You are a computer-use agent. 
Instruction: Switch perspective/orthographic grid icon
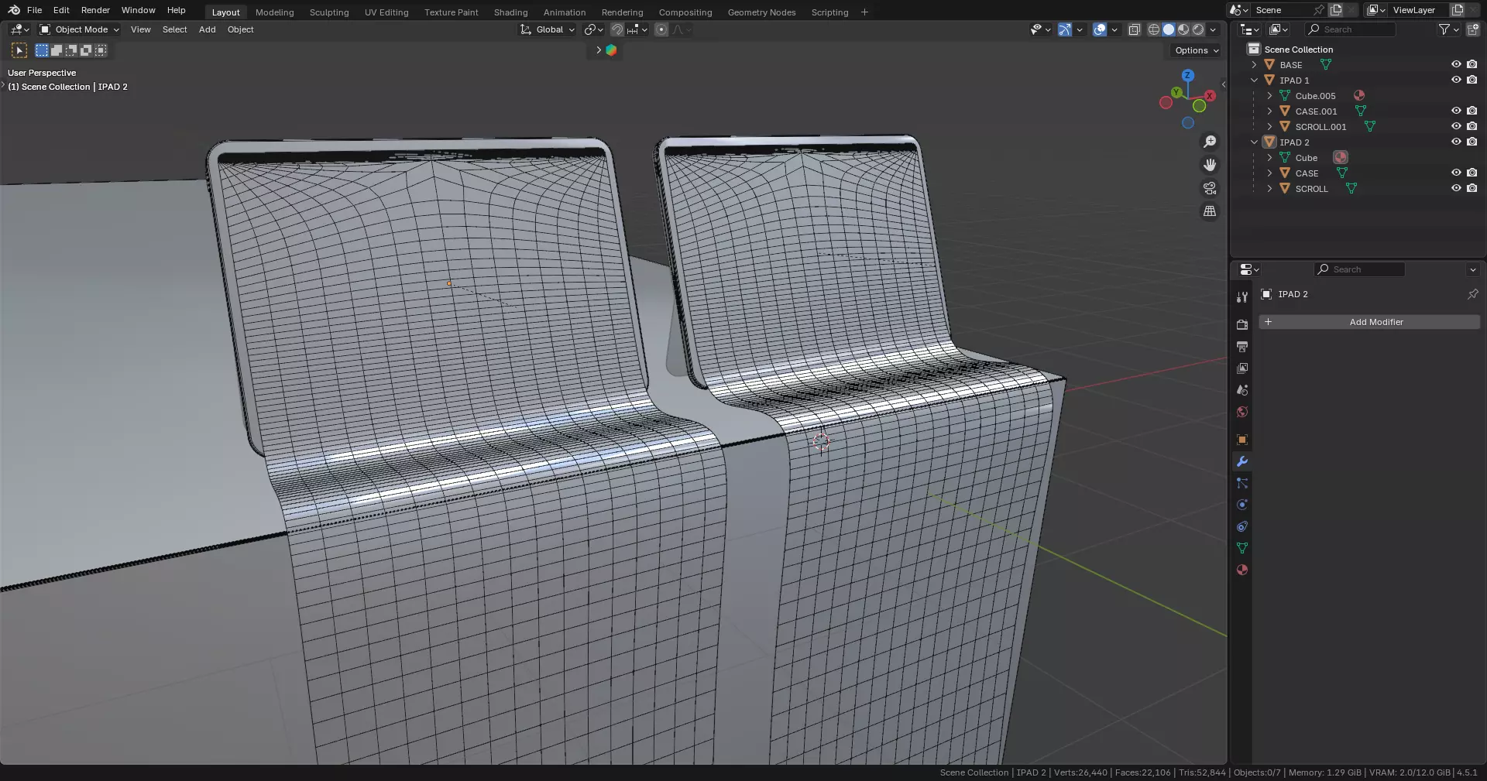tap(1210, 211)
